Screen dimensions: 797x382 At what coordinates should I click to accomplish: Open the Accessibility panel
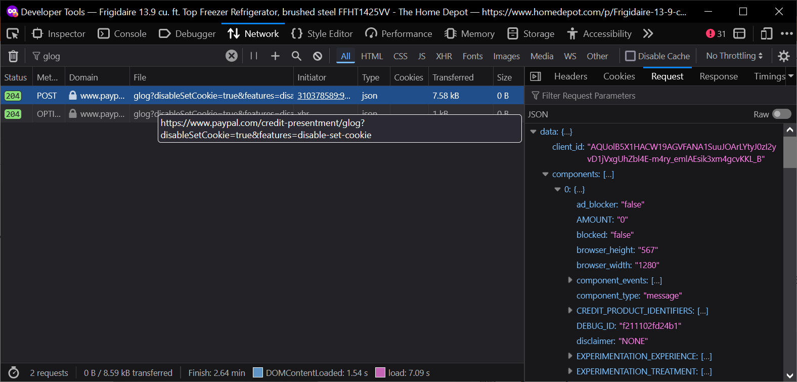tap(599, 34)
